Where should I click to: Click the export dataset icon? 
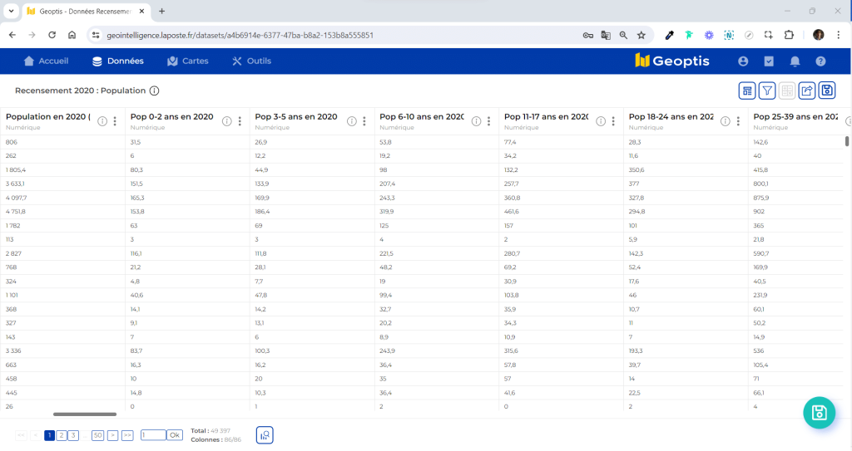(807, 91)
